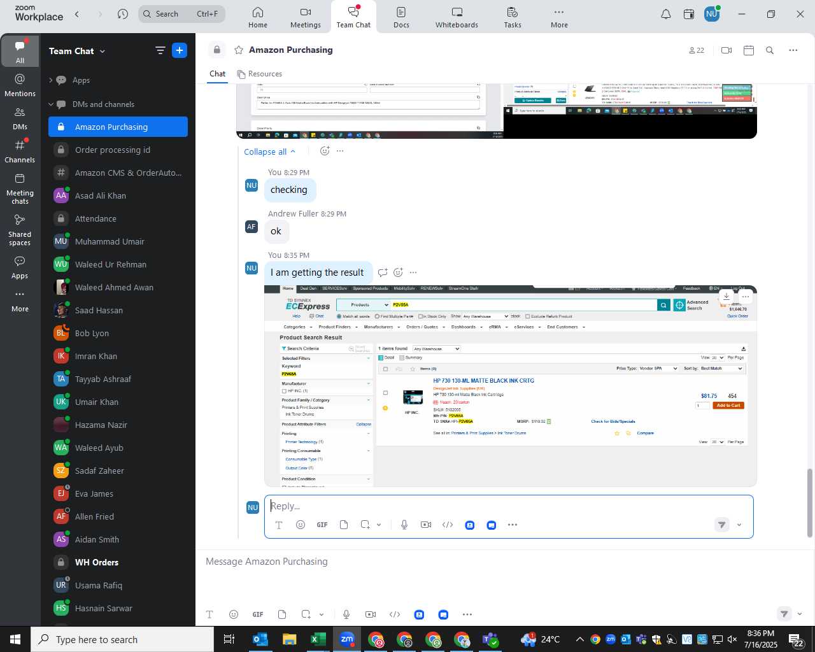Open screenshot dropdown arrow in reply toolbar
815x652 pixels.
click(x=379, y=525)
